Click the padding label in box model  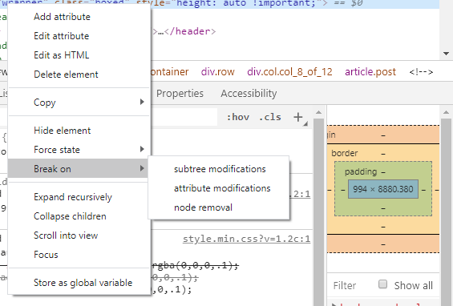tap(361, 171)
